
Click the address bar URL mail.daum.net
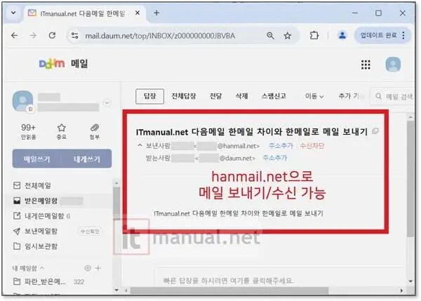pos(160,36)
